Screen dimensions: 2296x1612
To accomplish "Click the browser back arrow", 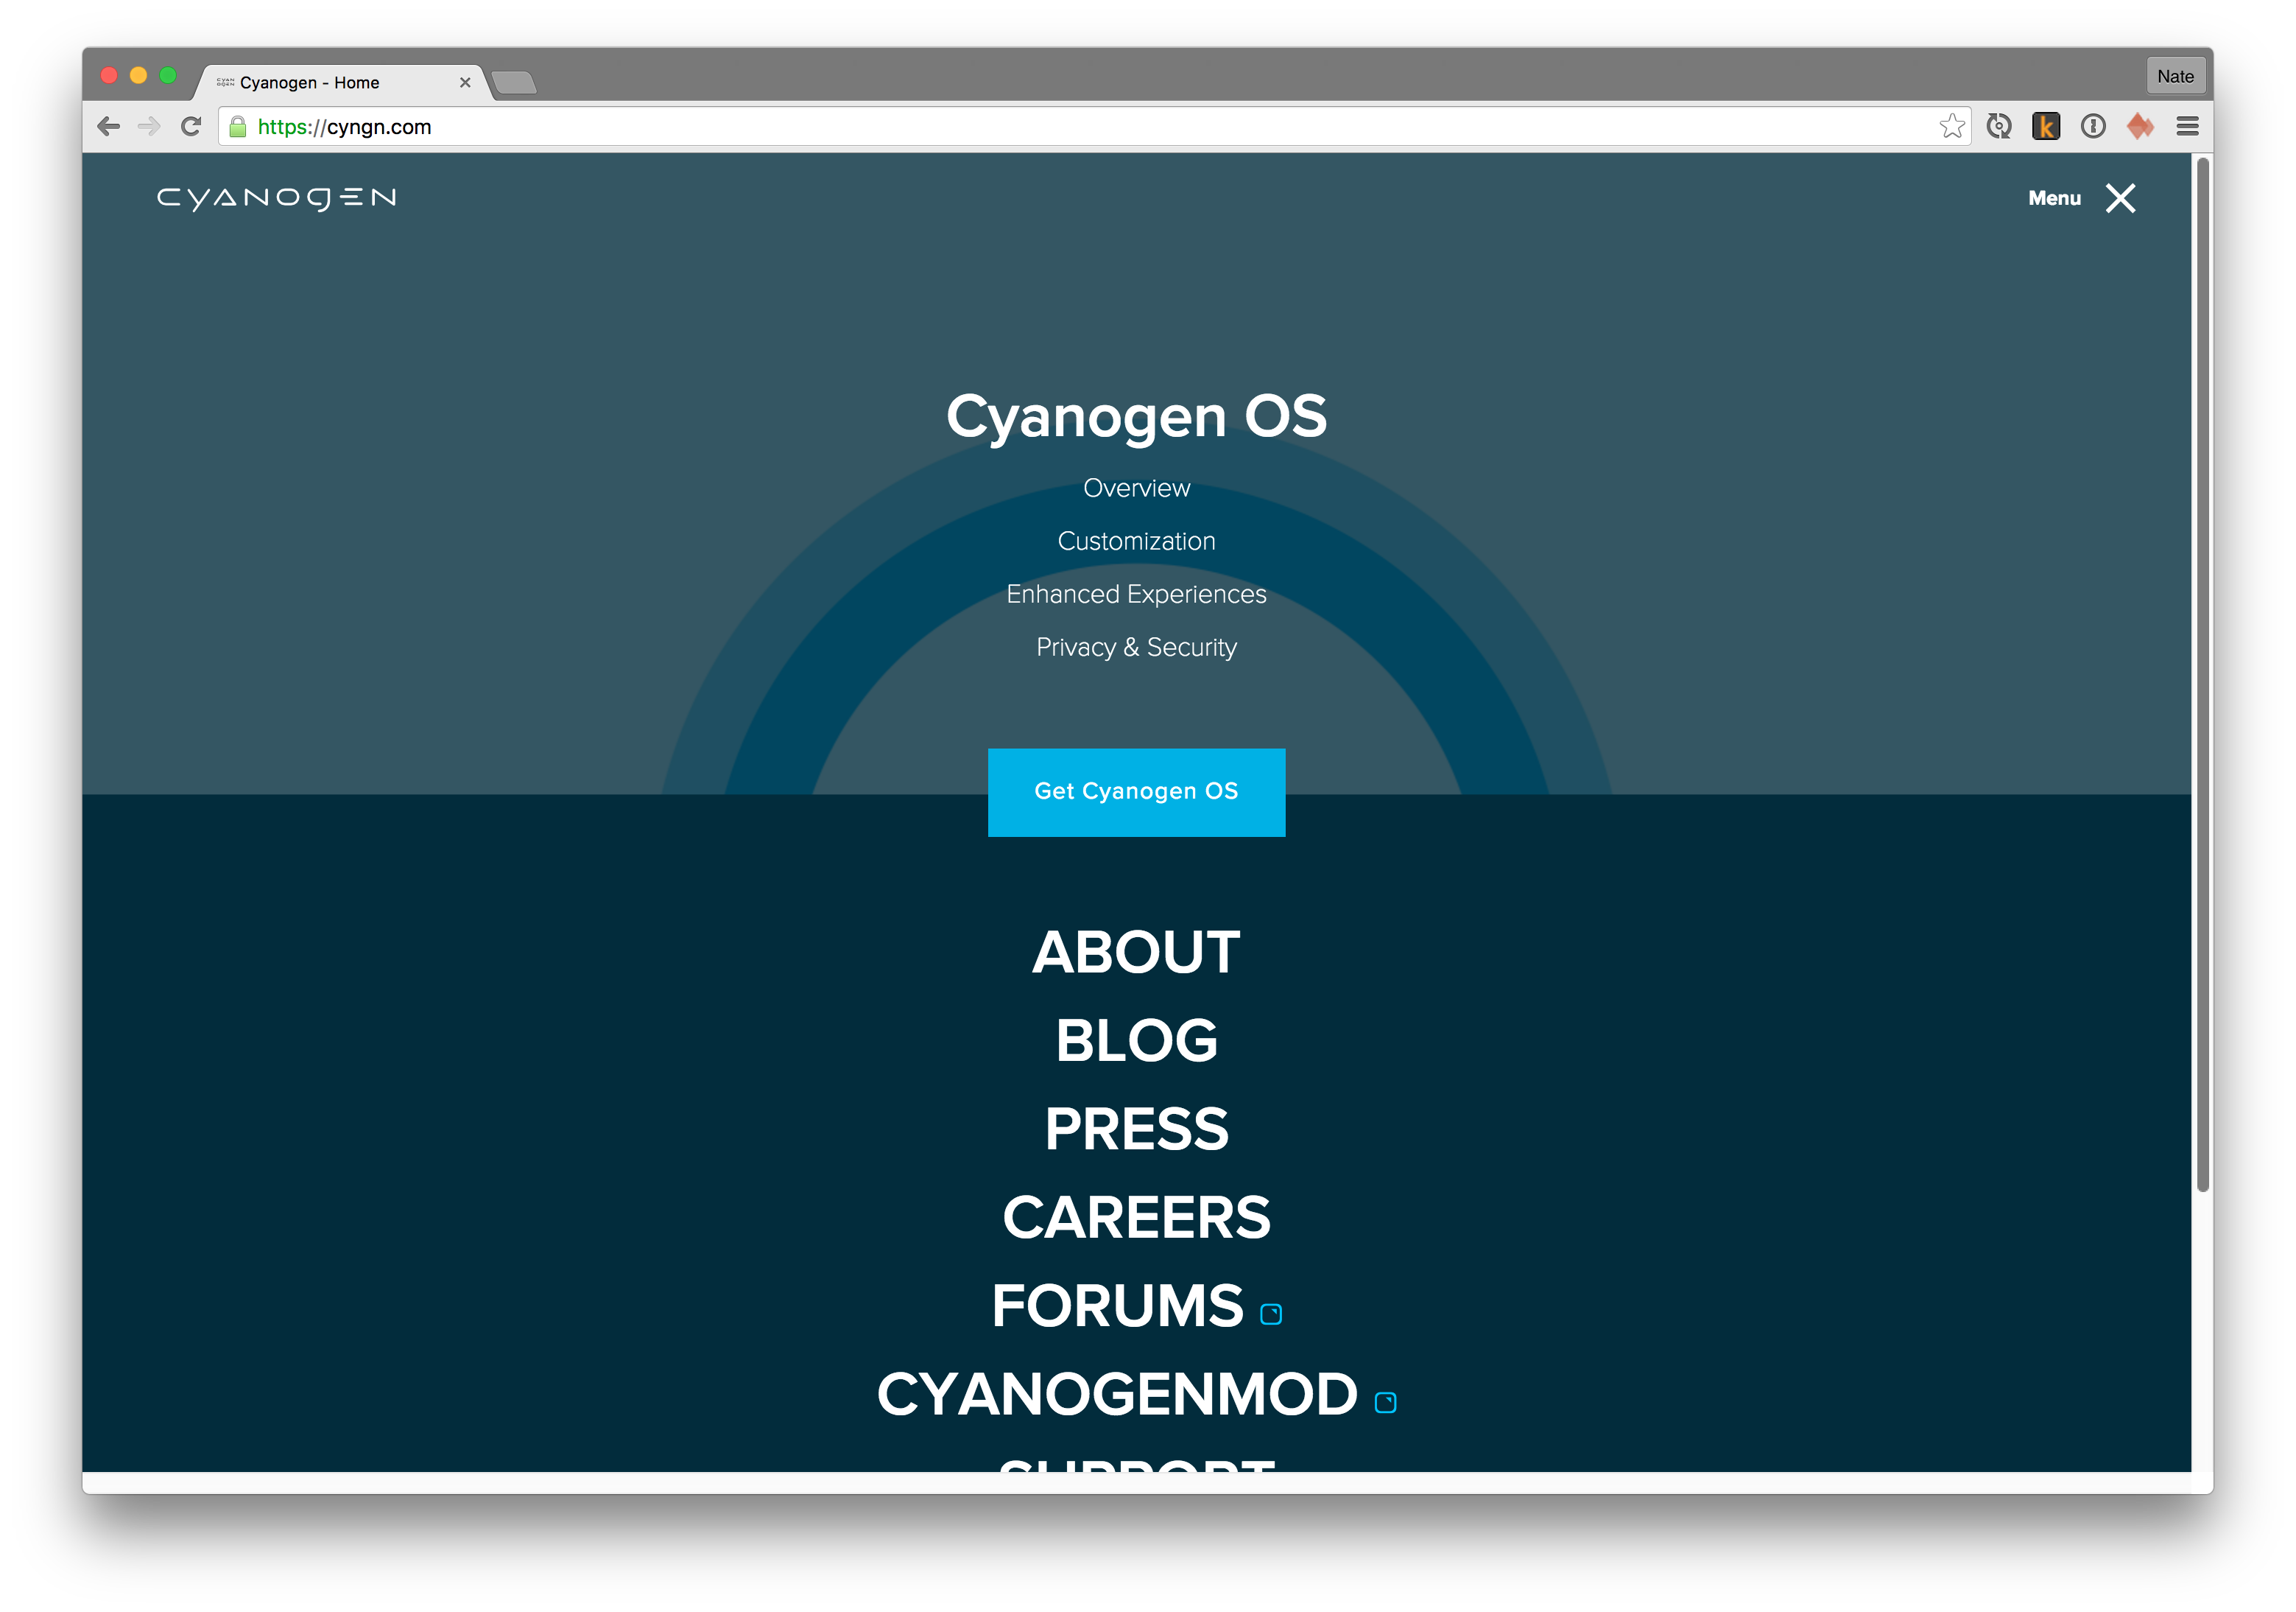I will pos(109,126).
